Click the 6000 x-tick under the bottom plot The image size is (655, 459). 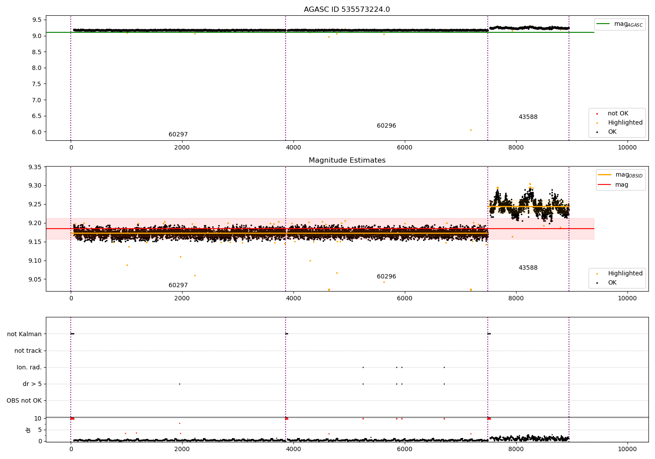pyautogui.click(x=405, y=449)
